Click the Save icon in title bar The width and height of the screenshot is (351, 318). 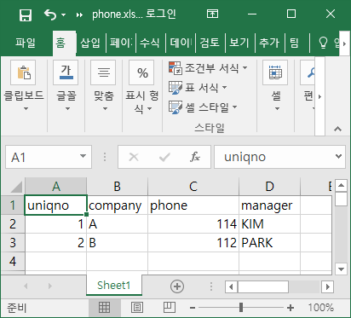pos(26,14)
